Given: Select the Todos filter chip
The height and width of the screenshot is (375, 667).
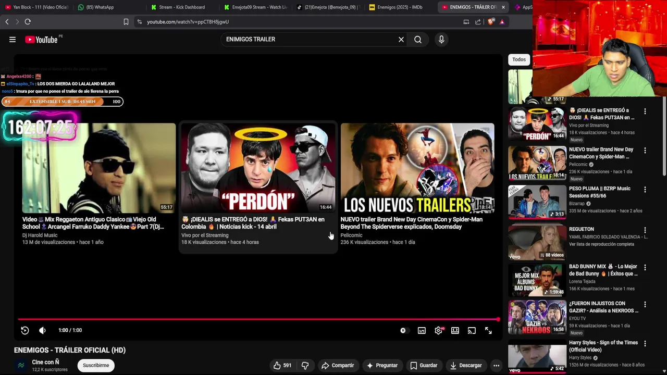Looking at the screenshot, I should pos(519,59).
